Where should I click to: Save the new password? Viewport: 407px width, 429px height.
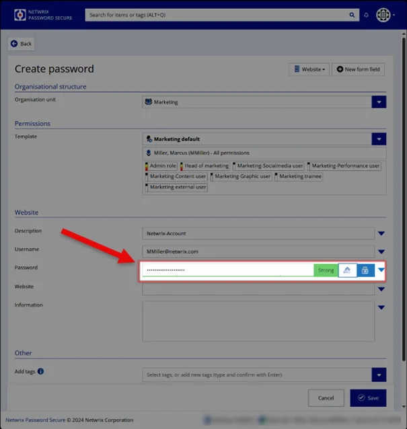coord(368,398)
